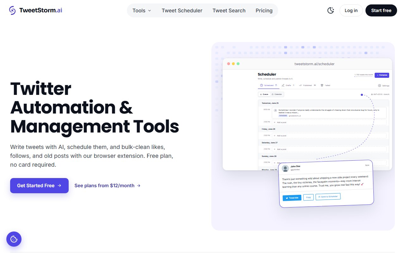The height and width of the screenshot is (253, 405).
Task: Click the Send to Scheduler button
Action: 328,197
